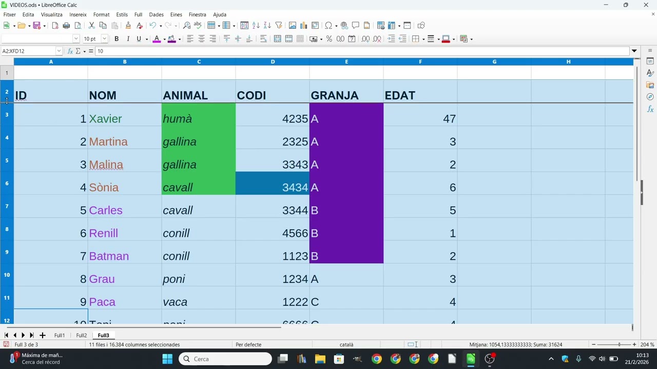This screenshot has width=657, height=369.
Task: Add a new sheet with plus button
Action: coord(43,335)
